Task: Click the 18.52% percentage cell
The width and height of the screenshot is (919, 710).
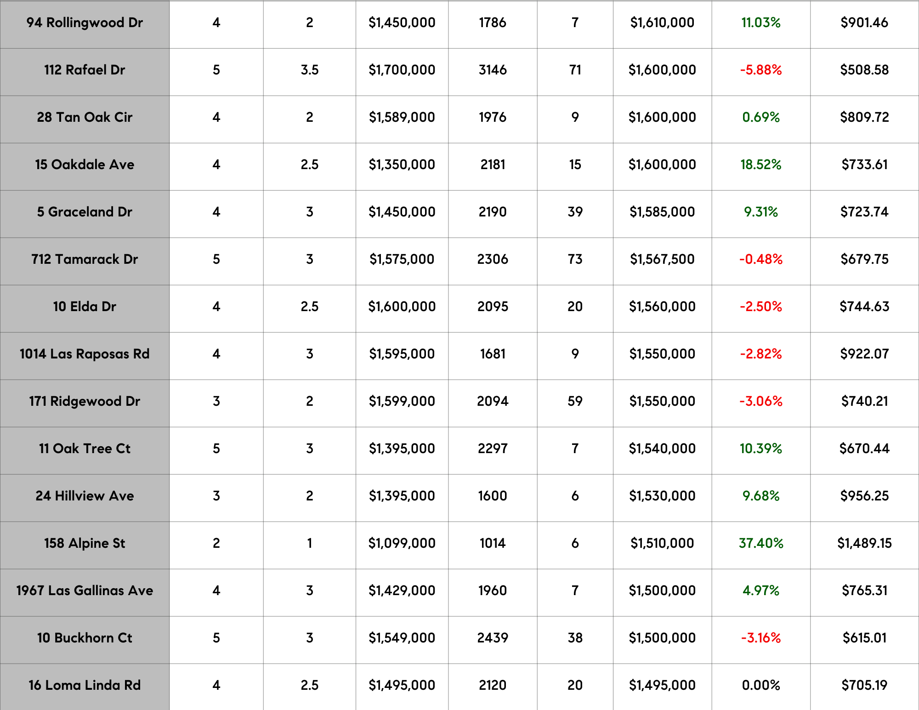Action: click(760, 165)
